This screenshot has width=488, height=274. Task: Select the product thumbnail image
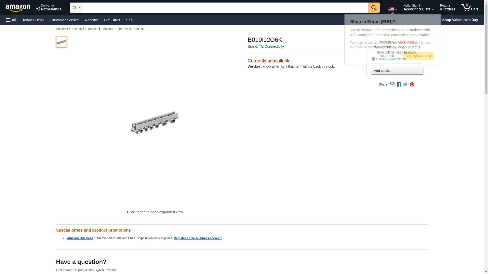62,42
